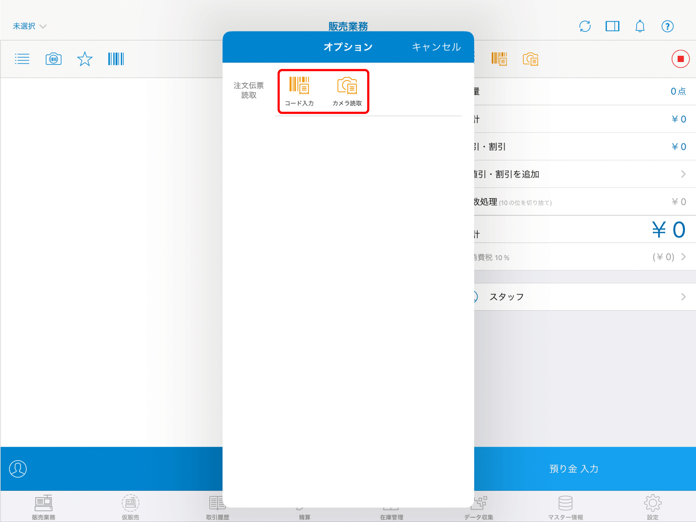Click the blue barcode icon in toolbar
Image resolution: width=696 pixels, height=522 pixels.
pyautogui.click(x=116, y=59)
